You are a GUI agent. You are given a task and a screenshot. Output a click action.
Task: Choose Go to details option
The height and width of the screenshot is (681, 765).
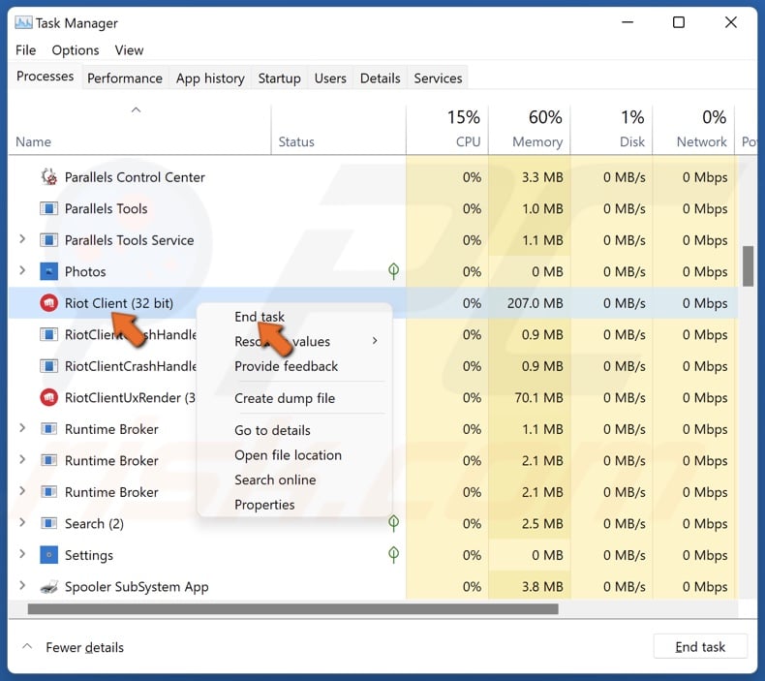(272, 430)
